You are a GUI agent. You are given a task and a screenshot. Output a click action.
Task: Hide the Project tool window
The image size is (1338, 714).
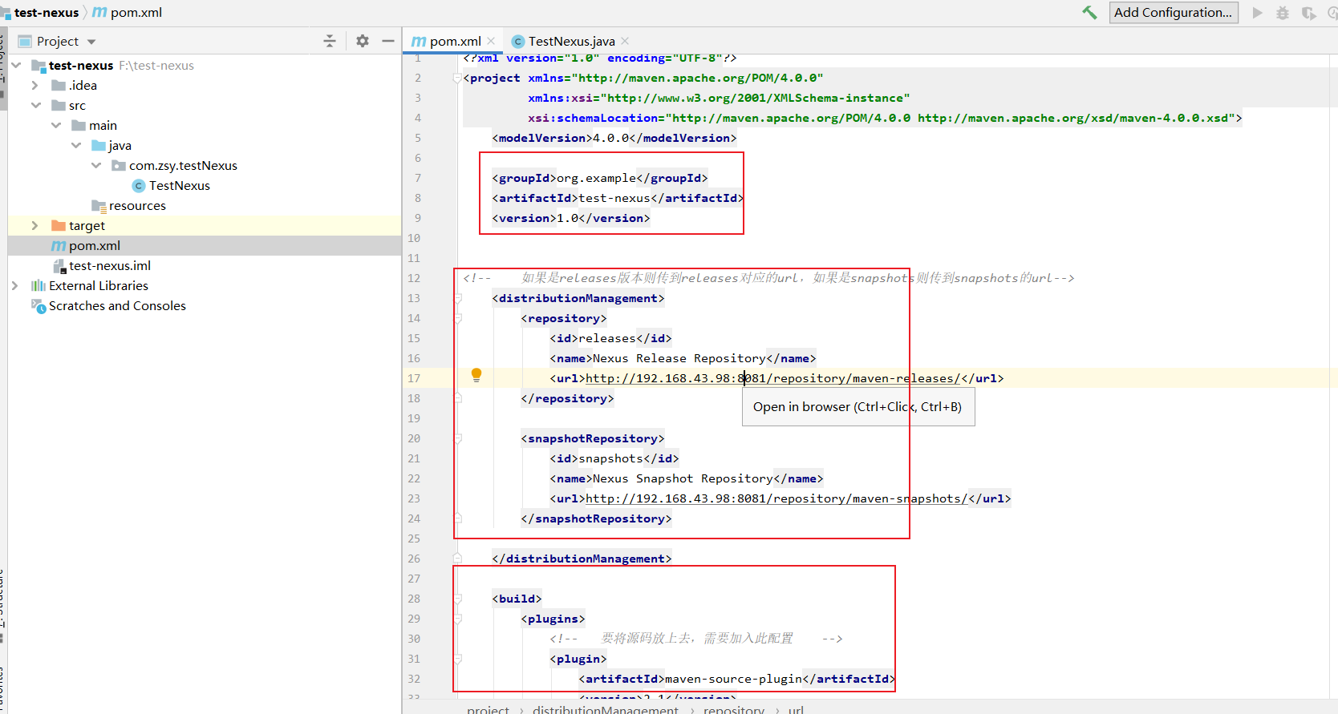tap(388, 41)
